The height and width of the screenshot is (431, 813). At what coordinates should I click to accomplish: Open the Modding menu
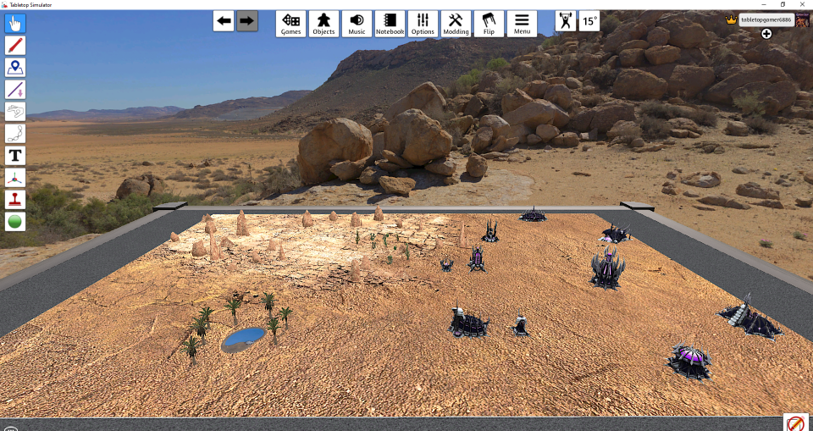(x=456, y=24)
